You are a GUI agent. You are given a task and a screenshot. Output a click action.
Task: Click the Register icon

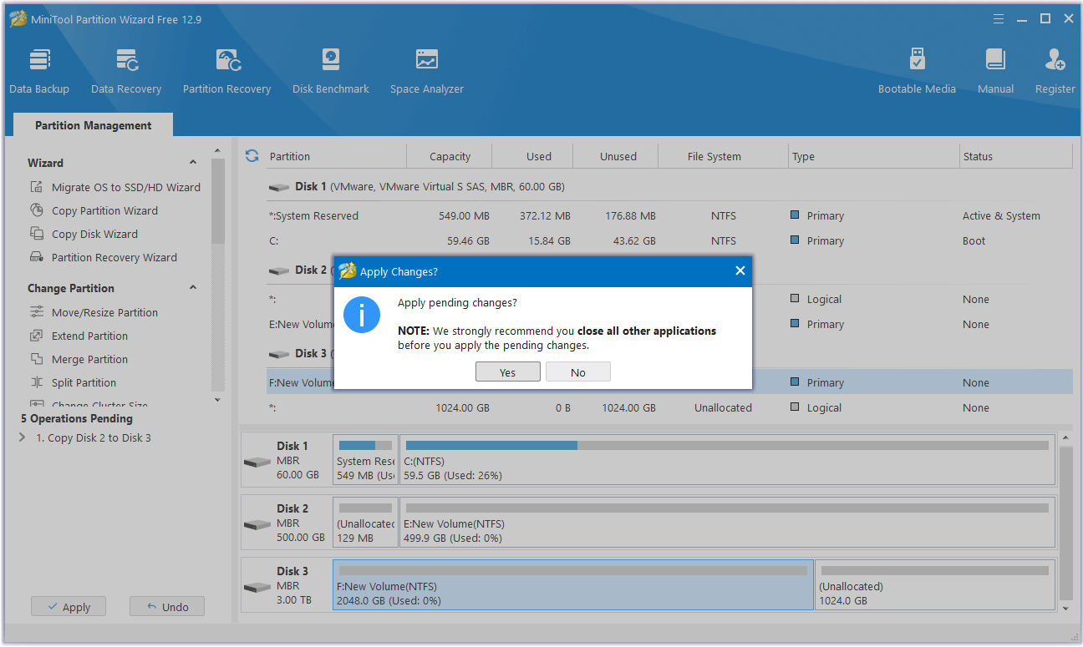(1055, 60)
